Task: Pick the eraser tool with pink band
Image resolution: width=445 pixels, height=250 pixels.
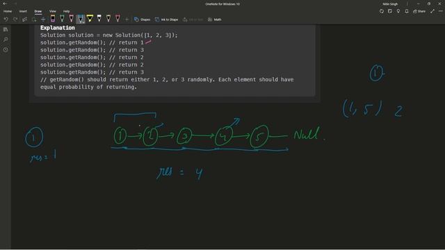Action: click(53, 19)
